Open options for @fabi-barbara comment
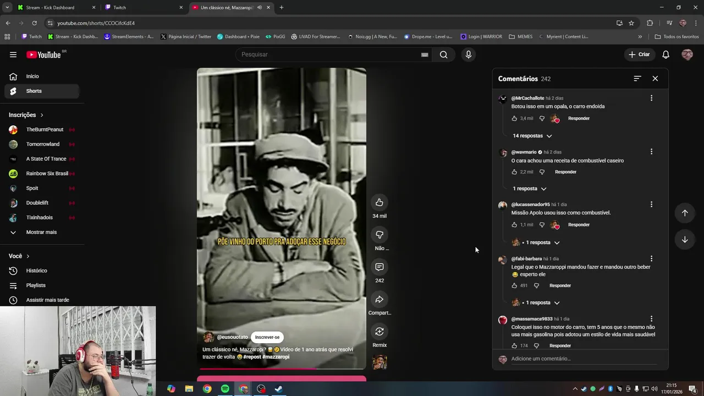 [x=651, y=258]
